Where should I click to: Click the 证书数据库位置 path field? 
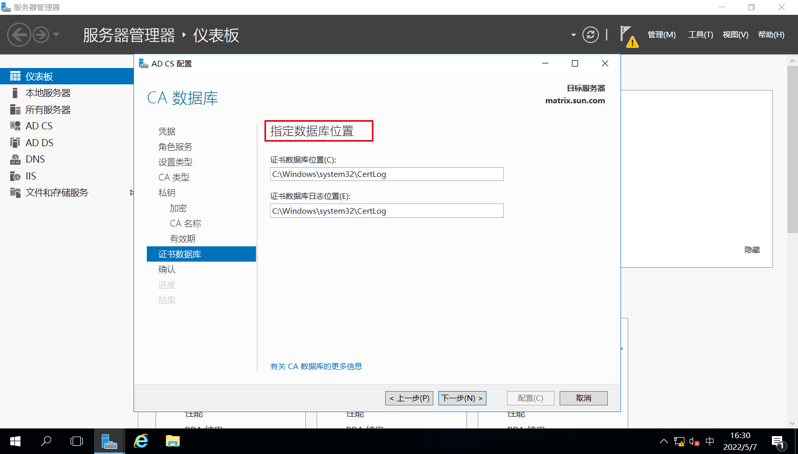tap(387, 174)
